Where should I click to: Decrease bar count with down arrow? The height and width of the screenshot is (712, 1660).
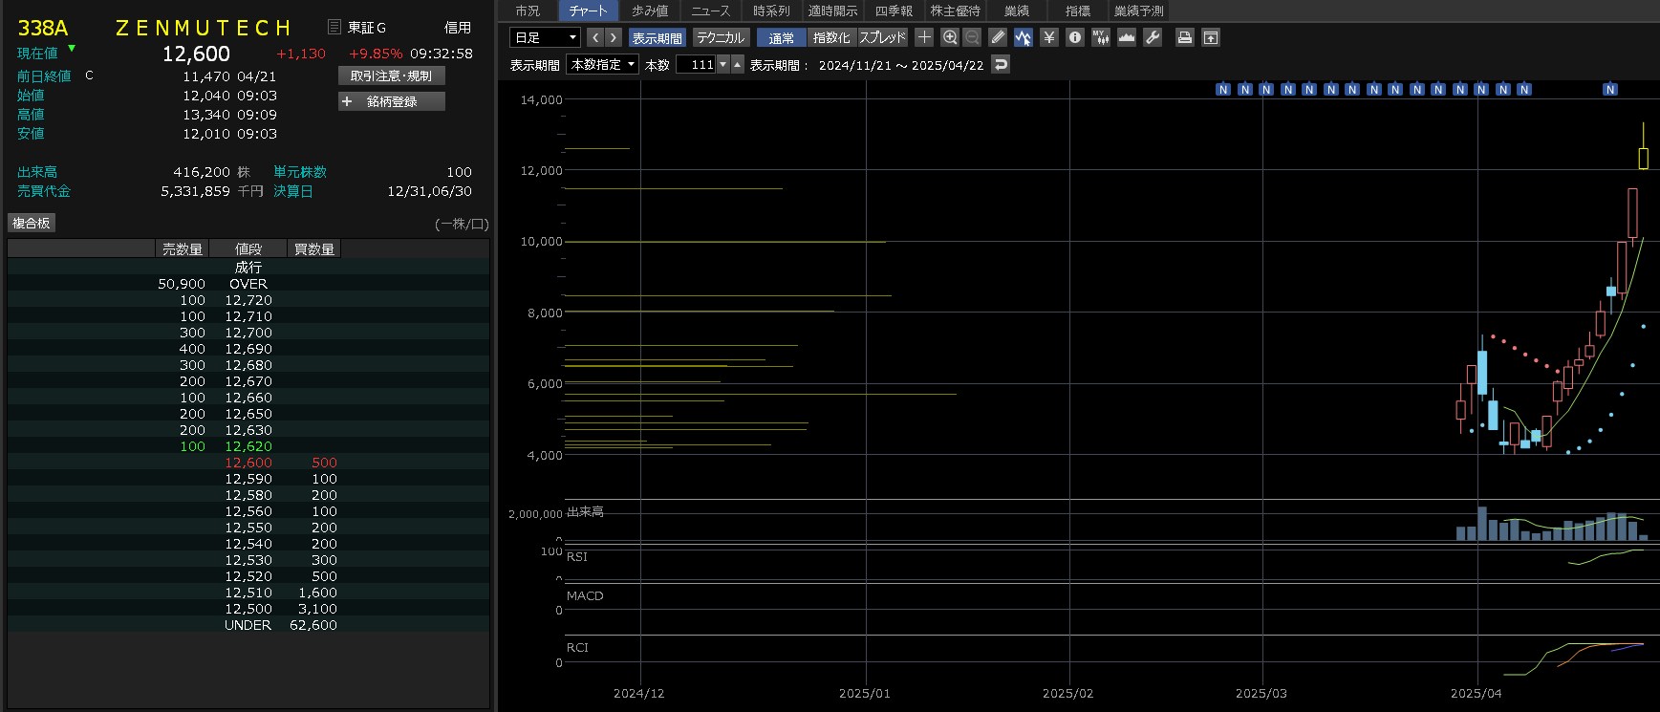(x=723, y=65)
